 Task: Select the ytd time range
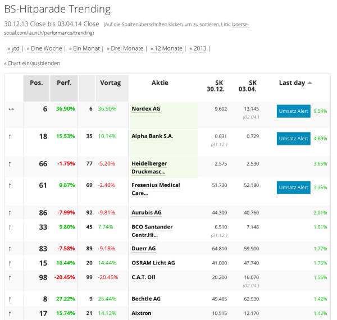13,48
